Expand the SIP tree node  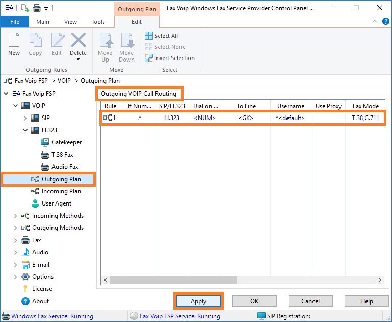pos(25,118)
